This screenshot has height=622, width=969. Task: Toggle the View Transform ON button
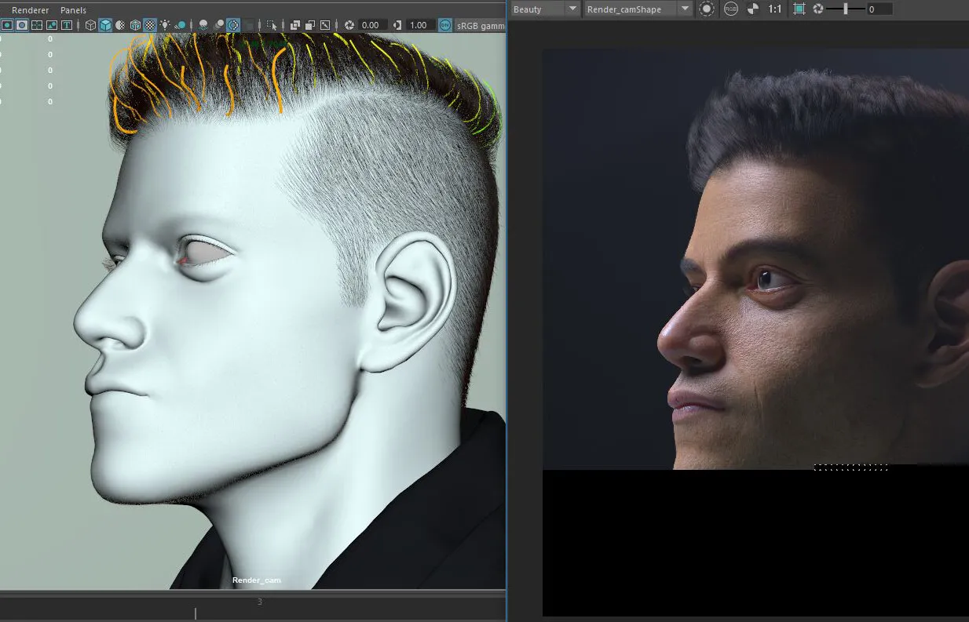point(445,25)
